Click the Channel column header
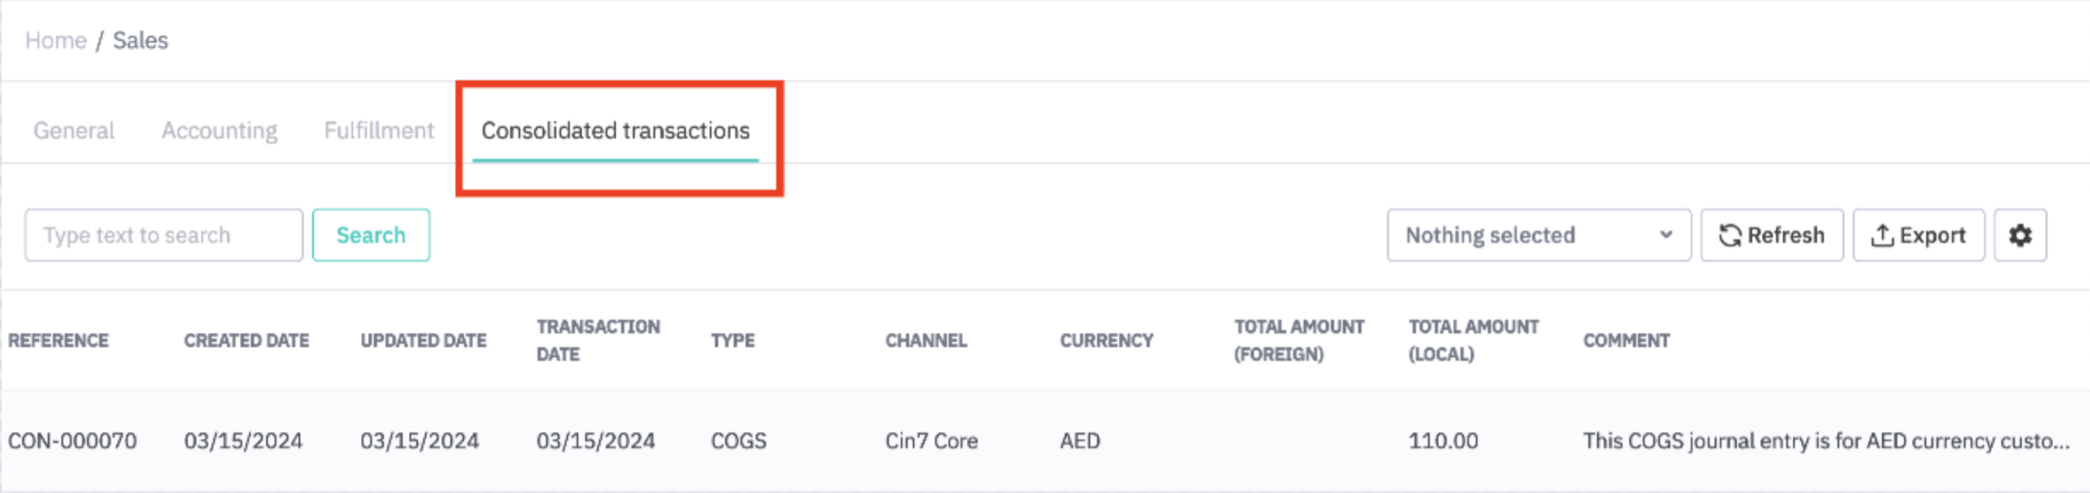The height and width of the screenshot is (493, 2090). click(926, 340)
